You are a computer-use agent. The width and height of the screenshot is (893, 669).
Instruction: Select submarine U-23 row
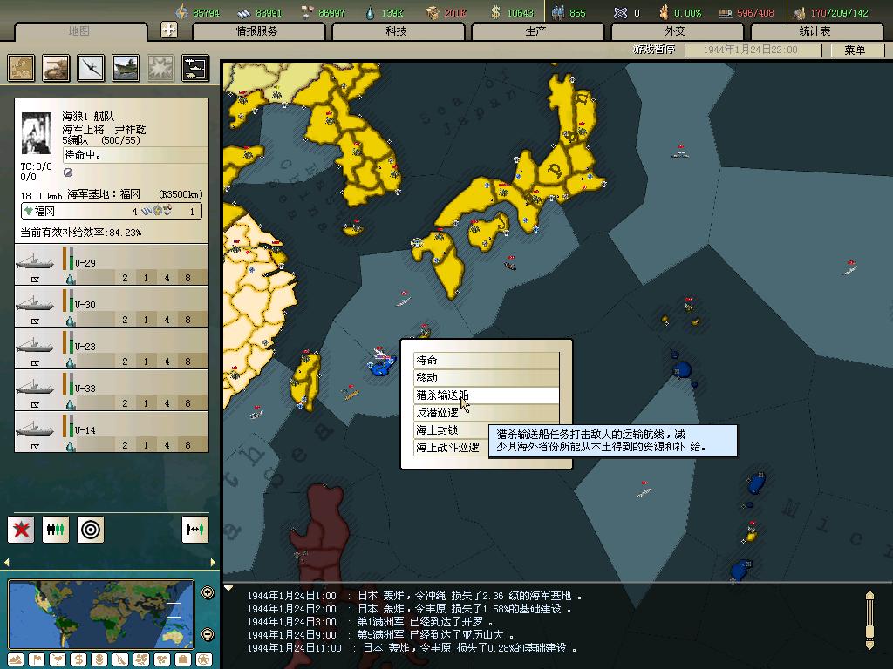coord(111,348)
